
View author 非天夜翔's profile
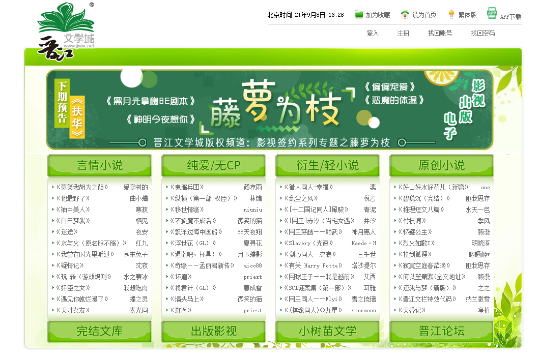(249, 232)
